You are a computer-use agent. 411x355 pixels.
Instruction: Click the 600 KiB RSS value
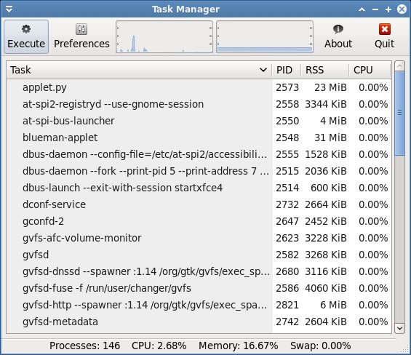pos(329,188)
